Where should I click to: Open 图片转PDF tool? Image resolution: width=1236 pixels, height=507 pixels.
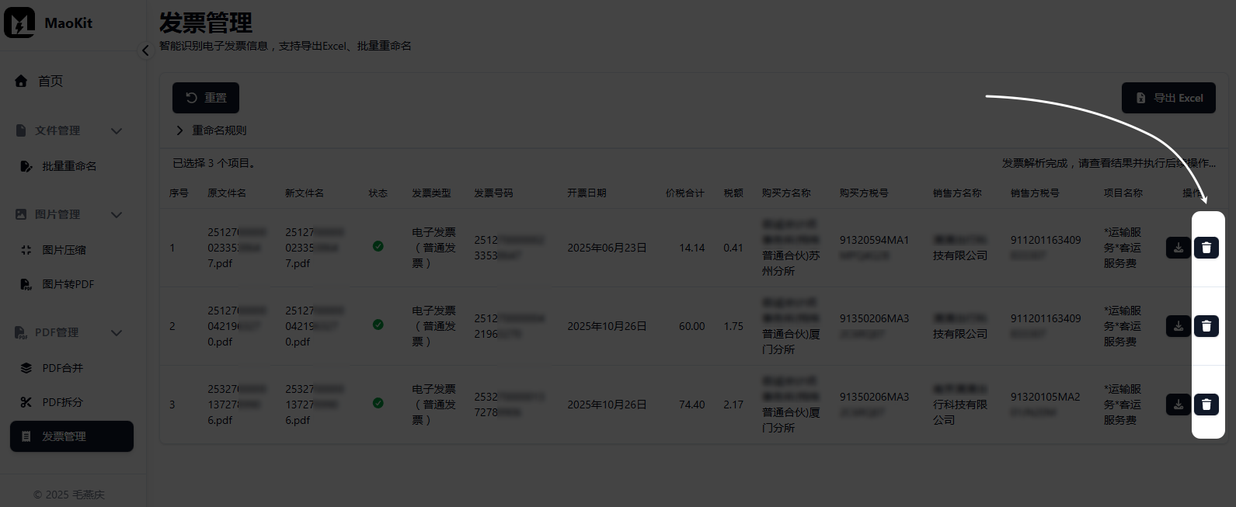[68, 284]
